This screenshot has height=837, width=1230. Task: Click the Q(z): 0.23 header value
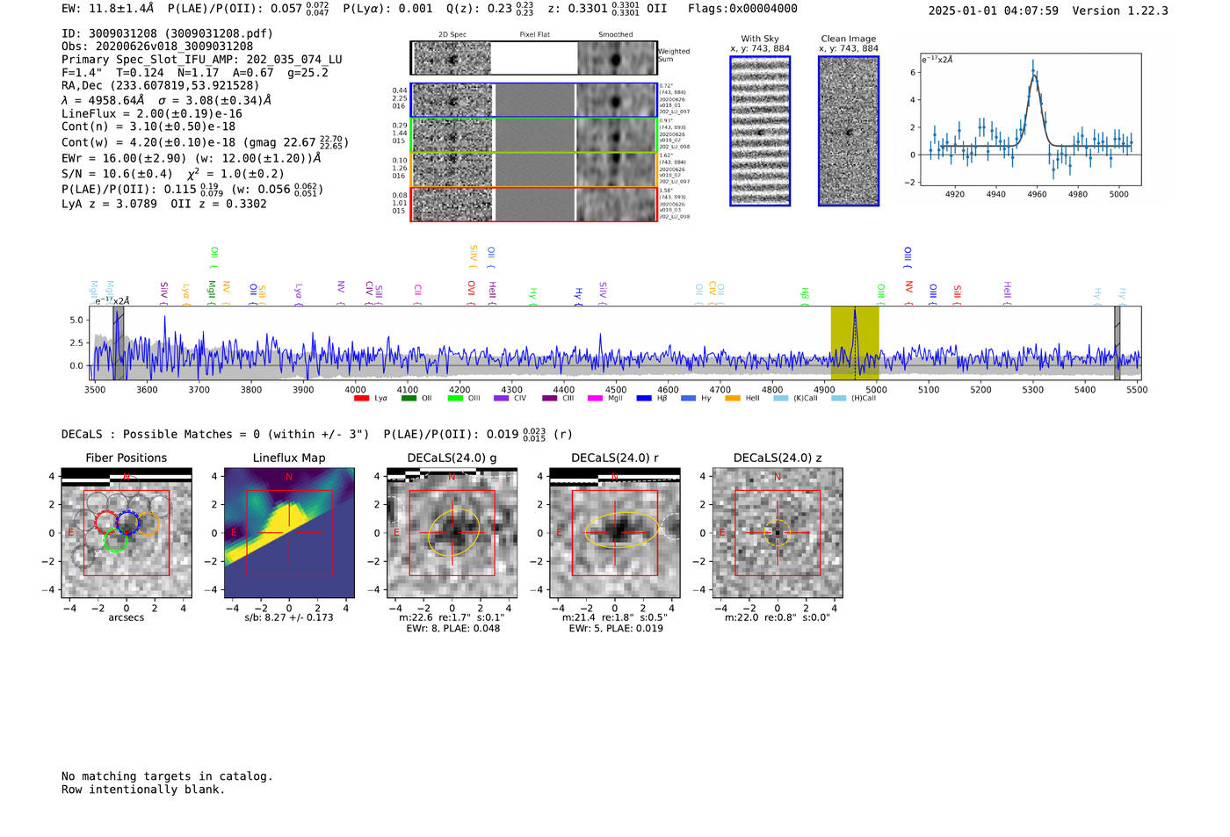point(490,9)
